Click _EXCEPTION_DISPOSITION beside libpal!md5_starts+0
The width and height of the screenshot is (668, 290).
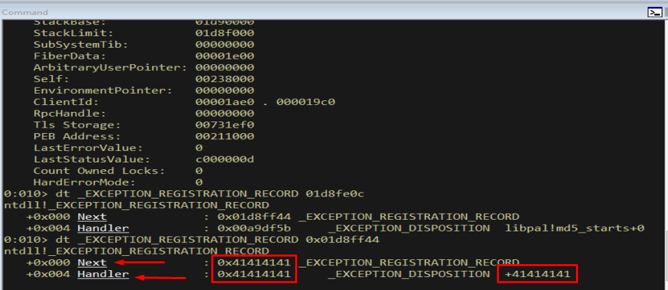[408, 228]
